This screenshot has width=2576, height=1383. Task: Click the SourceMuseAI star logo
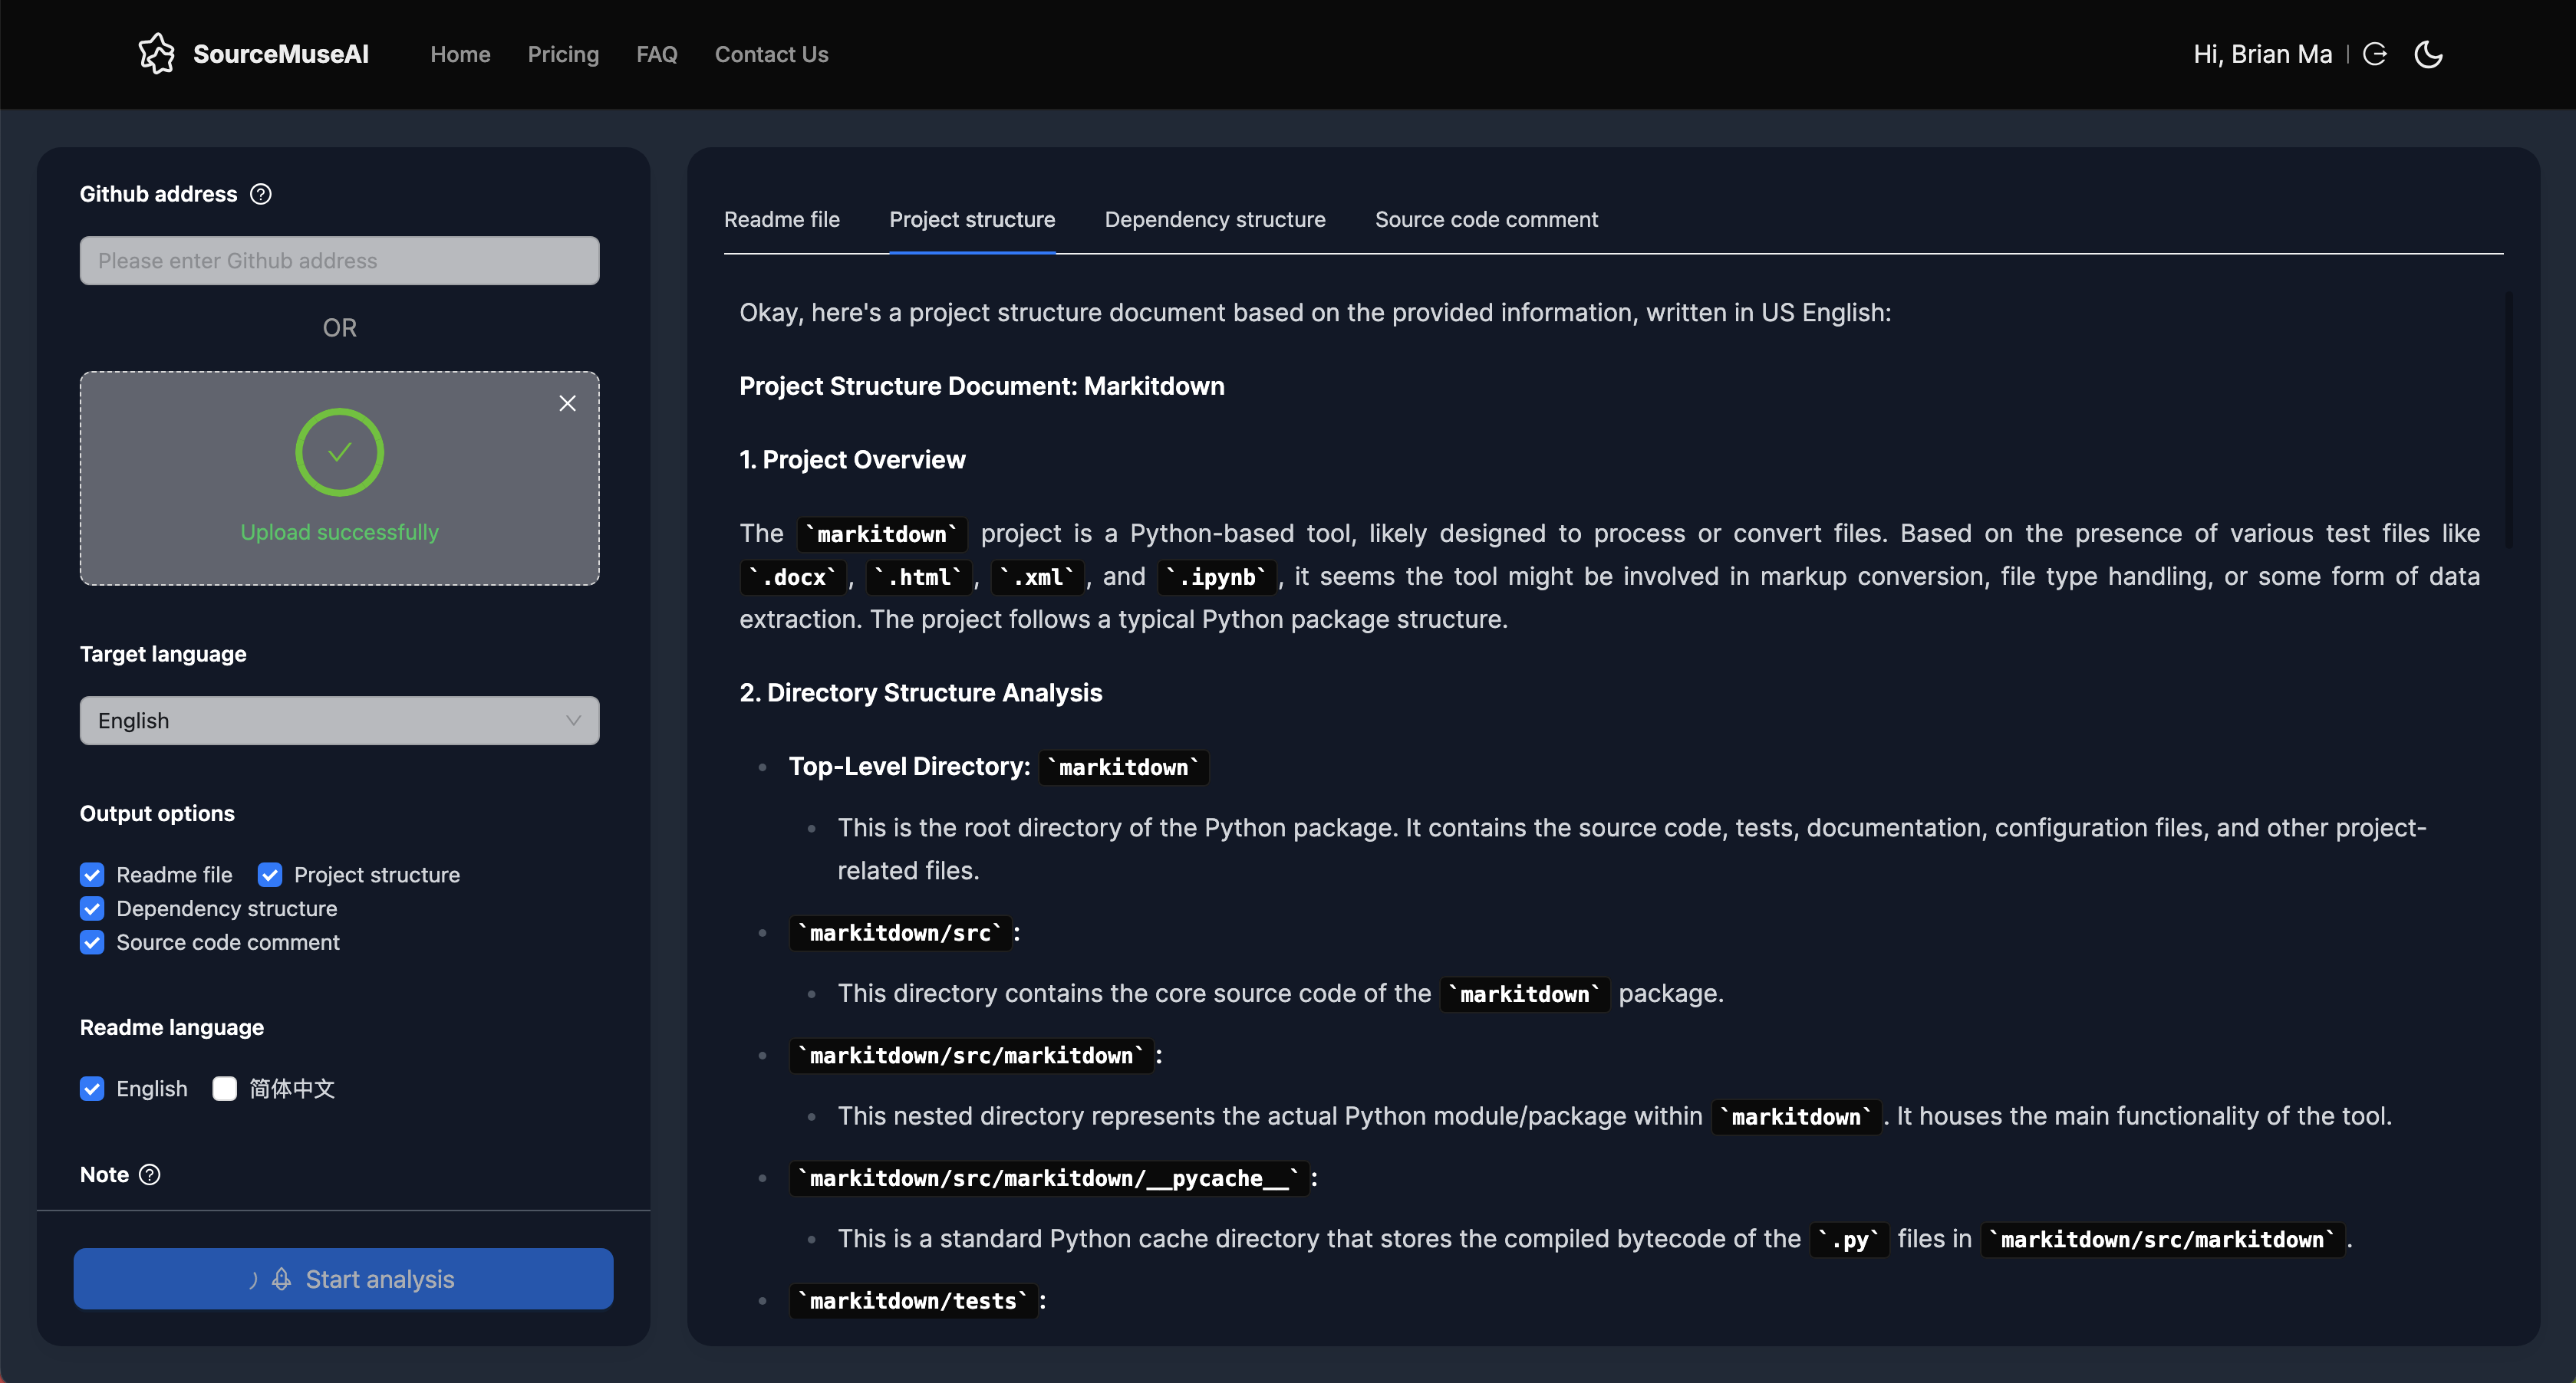click(158, 53)
